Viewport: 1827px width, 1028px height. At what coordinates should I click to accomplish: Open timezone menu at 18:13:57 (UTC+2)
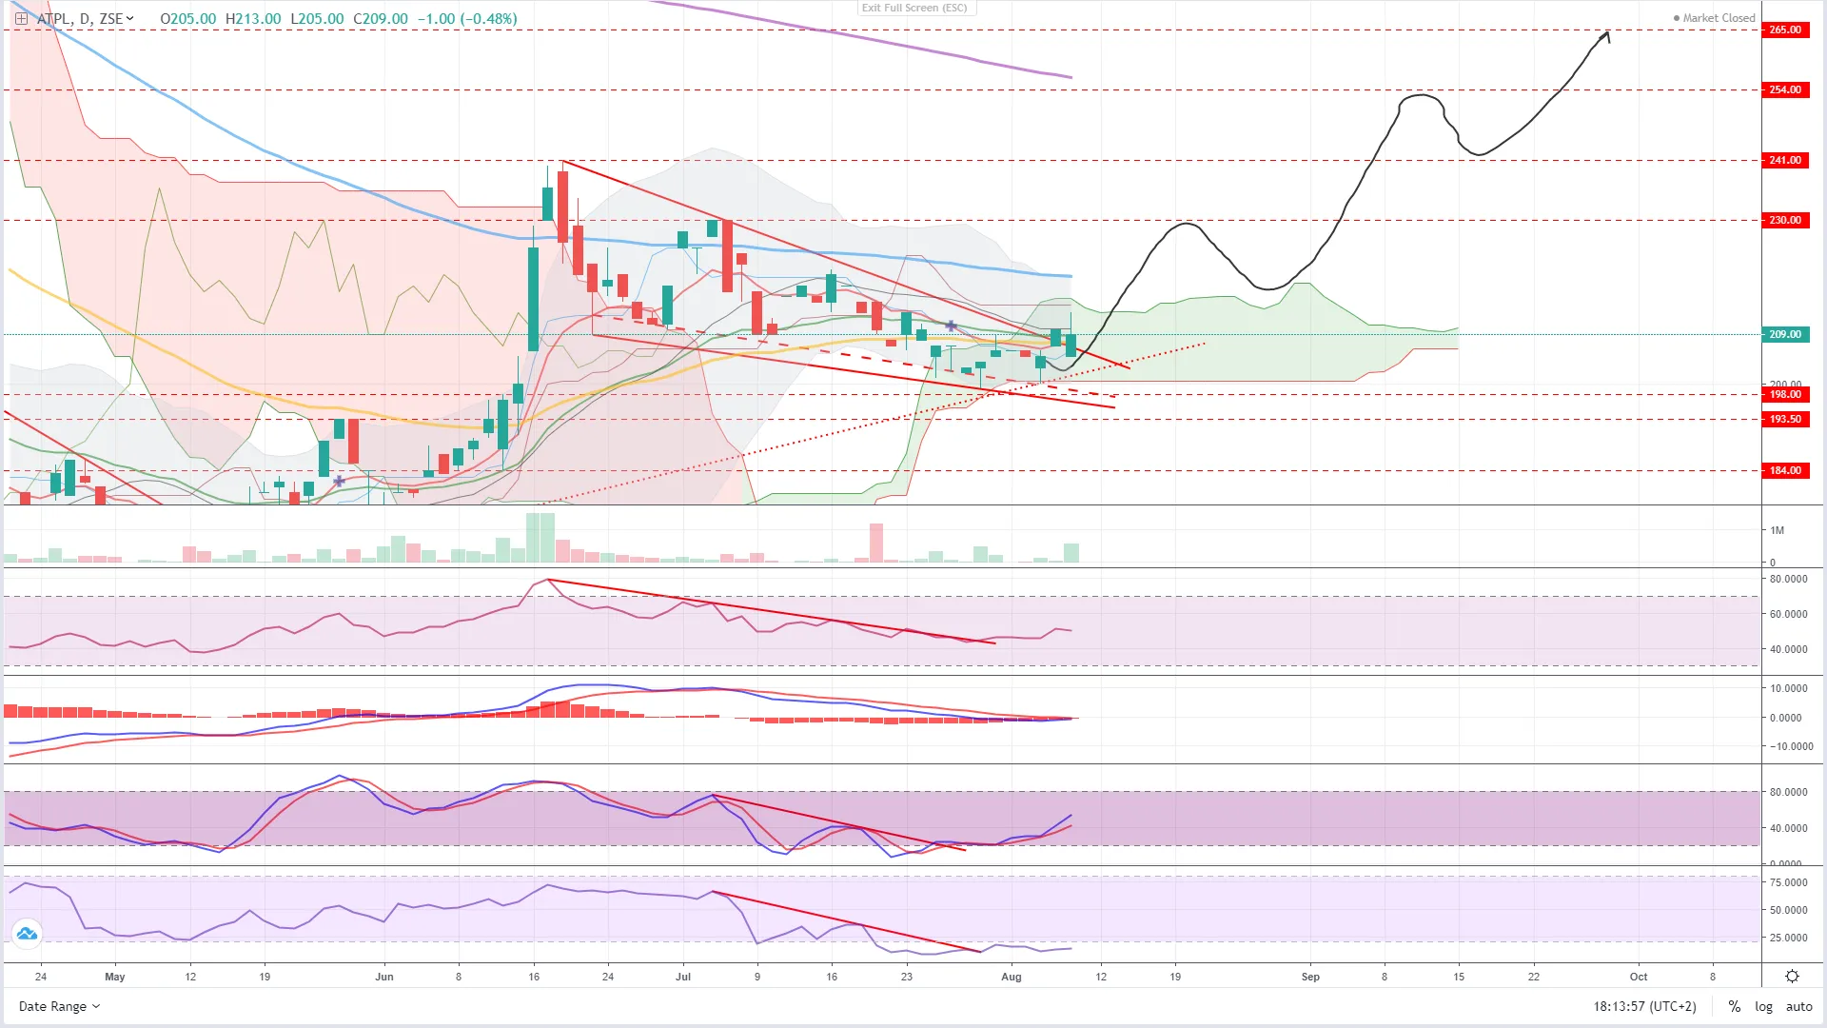(1644, 1006)
